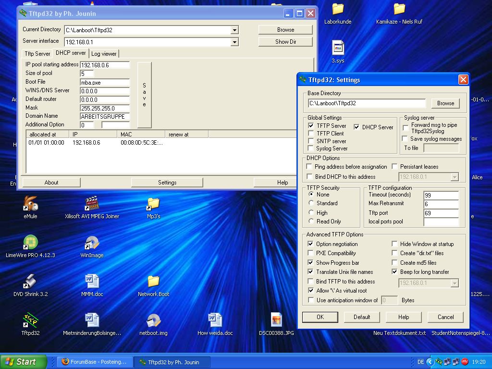Enable PXE Compatibility checkbox
This screenshot has height=369, width=492.
point(311,253)
